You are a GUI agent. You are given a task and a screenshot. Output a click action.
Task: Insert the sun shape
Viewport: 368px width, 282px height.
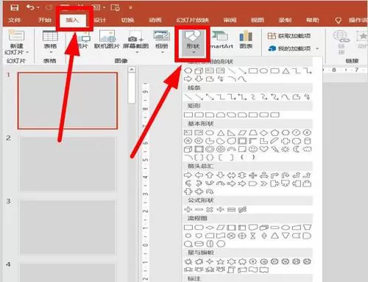pyautogui.click(x=286, y=149)
